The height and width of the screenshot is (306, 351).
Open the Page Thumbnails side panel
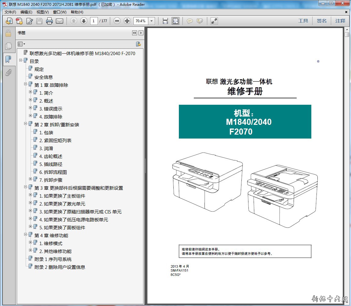(8, 46)
